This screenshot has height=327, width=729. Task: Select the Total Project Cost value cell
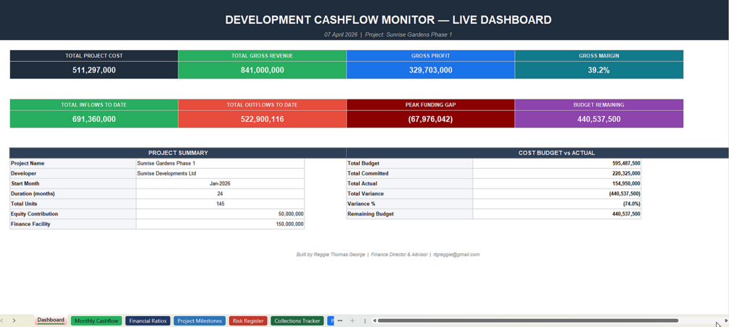coord(94,70)
